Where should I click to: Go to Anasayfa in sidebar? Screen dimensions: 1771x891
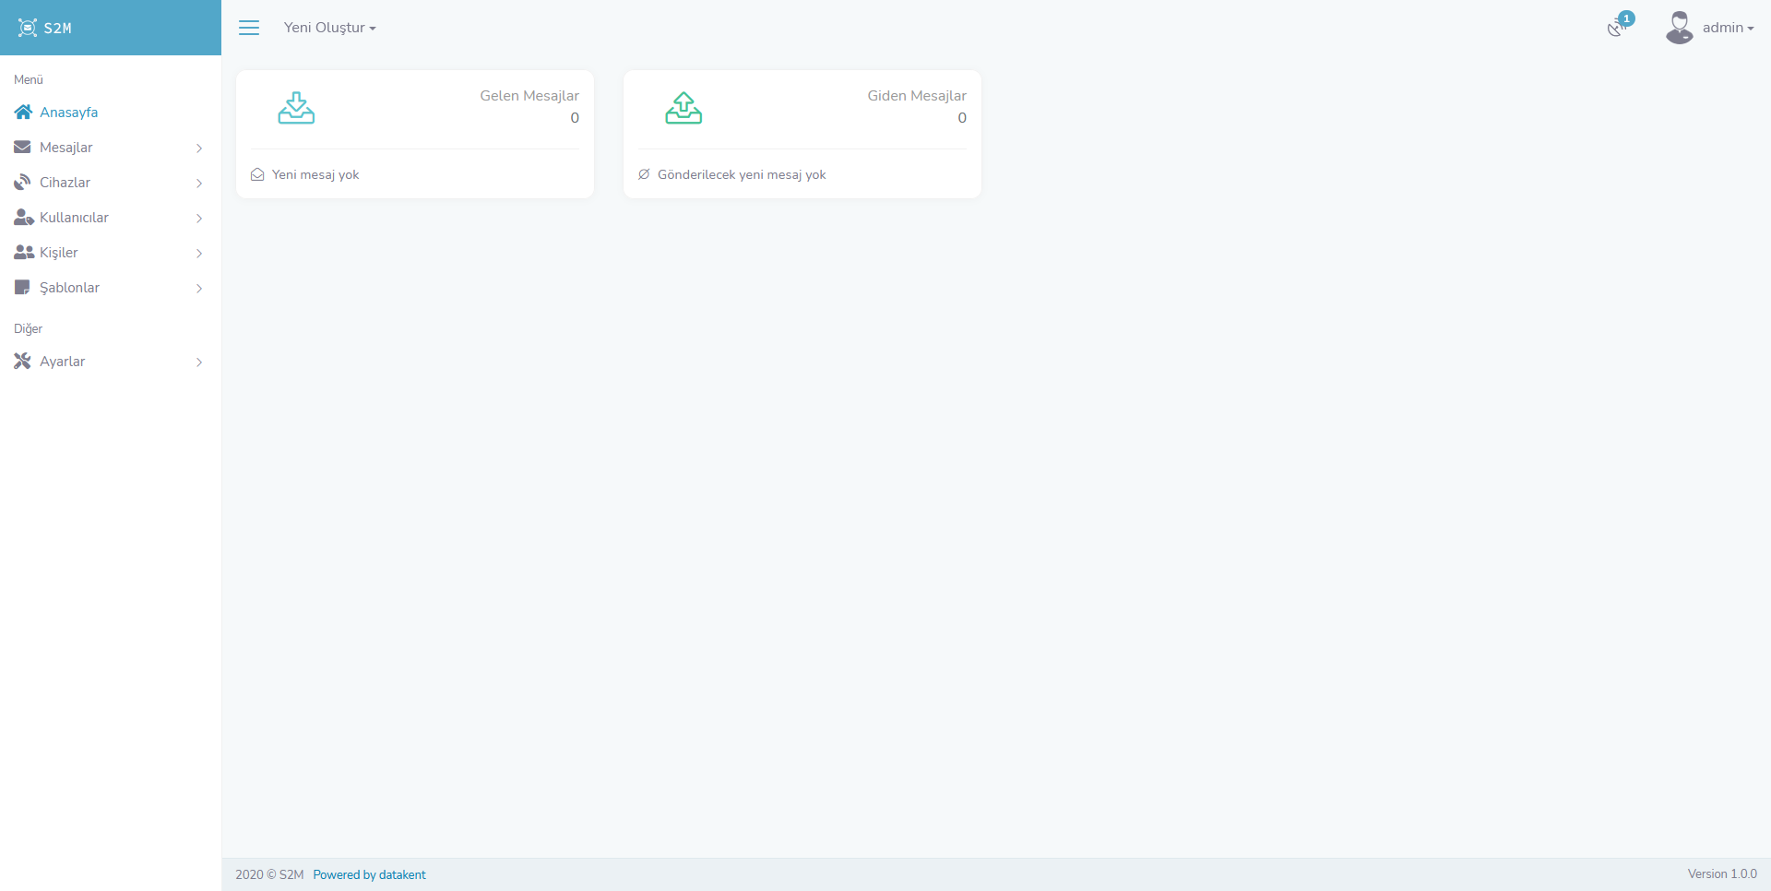68,113
